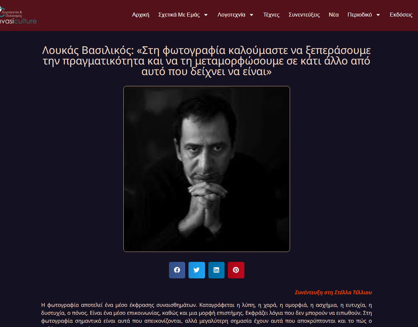Screen dimensions: 418x327
Task: Open the Αρχική menu item
Action: (141, 15)
